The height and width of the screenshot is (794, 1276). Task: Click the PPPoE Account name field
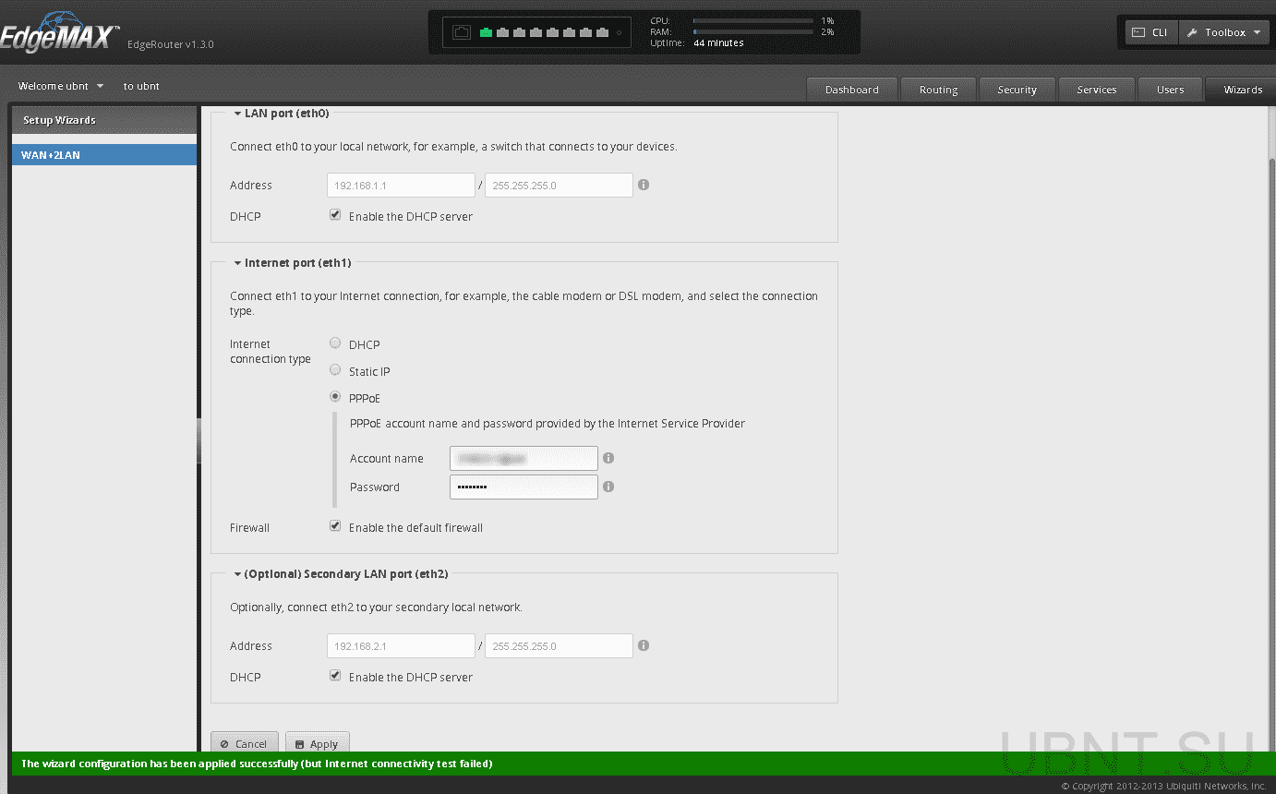[524, 458]
